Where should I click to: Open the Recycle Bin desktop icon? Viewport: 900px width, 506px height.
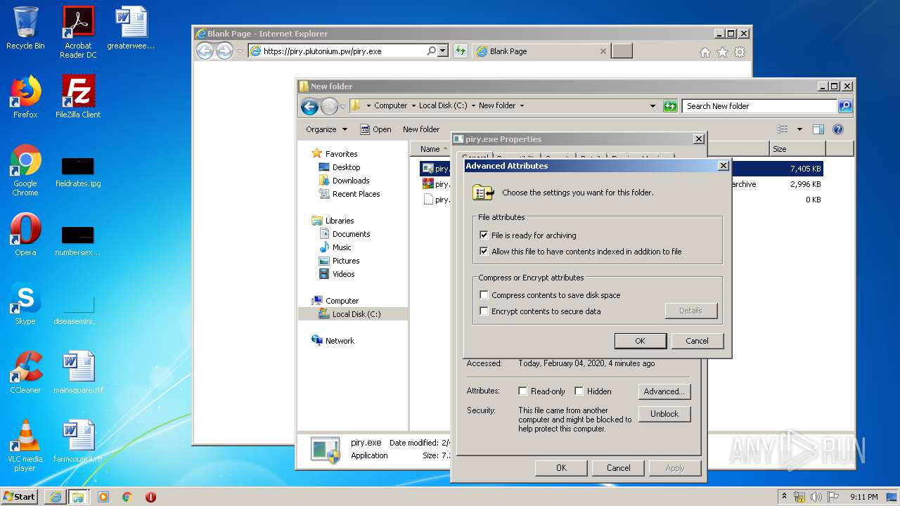click(x=25, y=28)
